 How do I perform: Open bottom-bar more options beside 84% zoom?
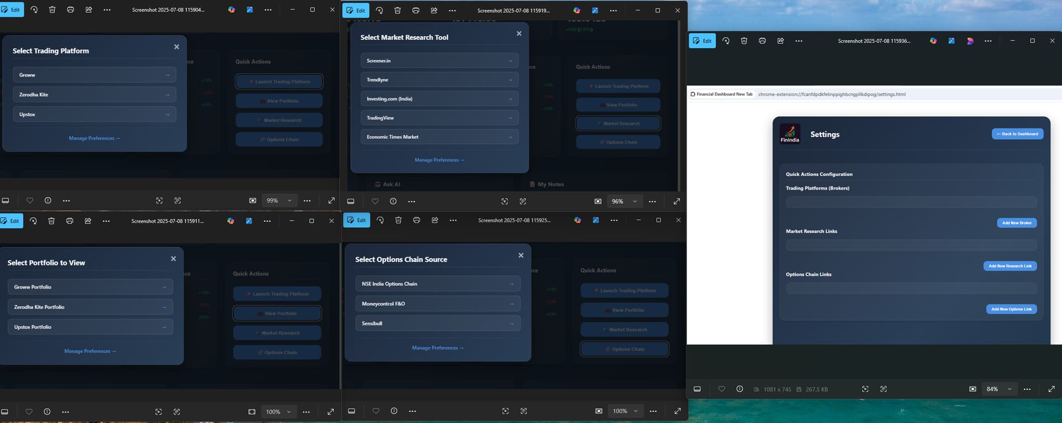1027,389
